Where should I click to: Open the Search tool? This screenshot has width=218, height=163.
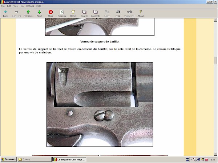(84, 12)
